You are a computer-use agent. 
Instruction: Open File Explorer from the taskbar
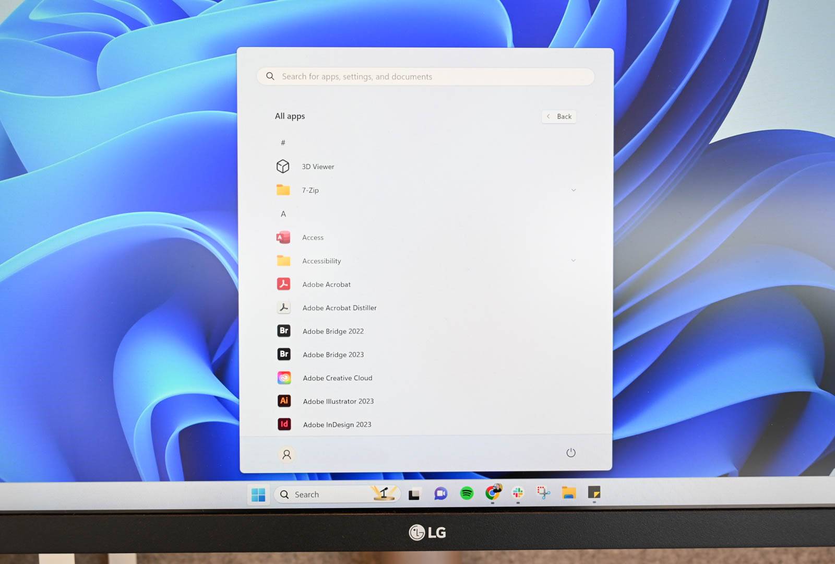click(568, 492)
